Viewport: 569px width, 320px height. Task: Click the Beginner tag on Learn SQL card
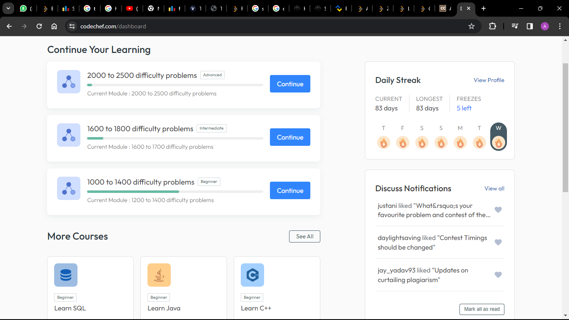[65, 297]
